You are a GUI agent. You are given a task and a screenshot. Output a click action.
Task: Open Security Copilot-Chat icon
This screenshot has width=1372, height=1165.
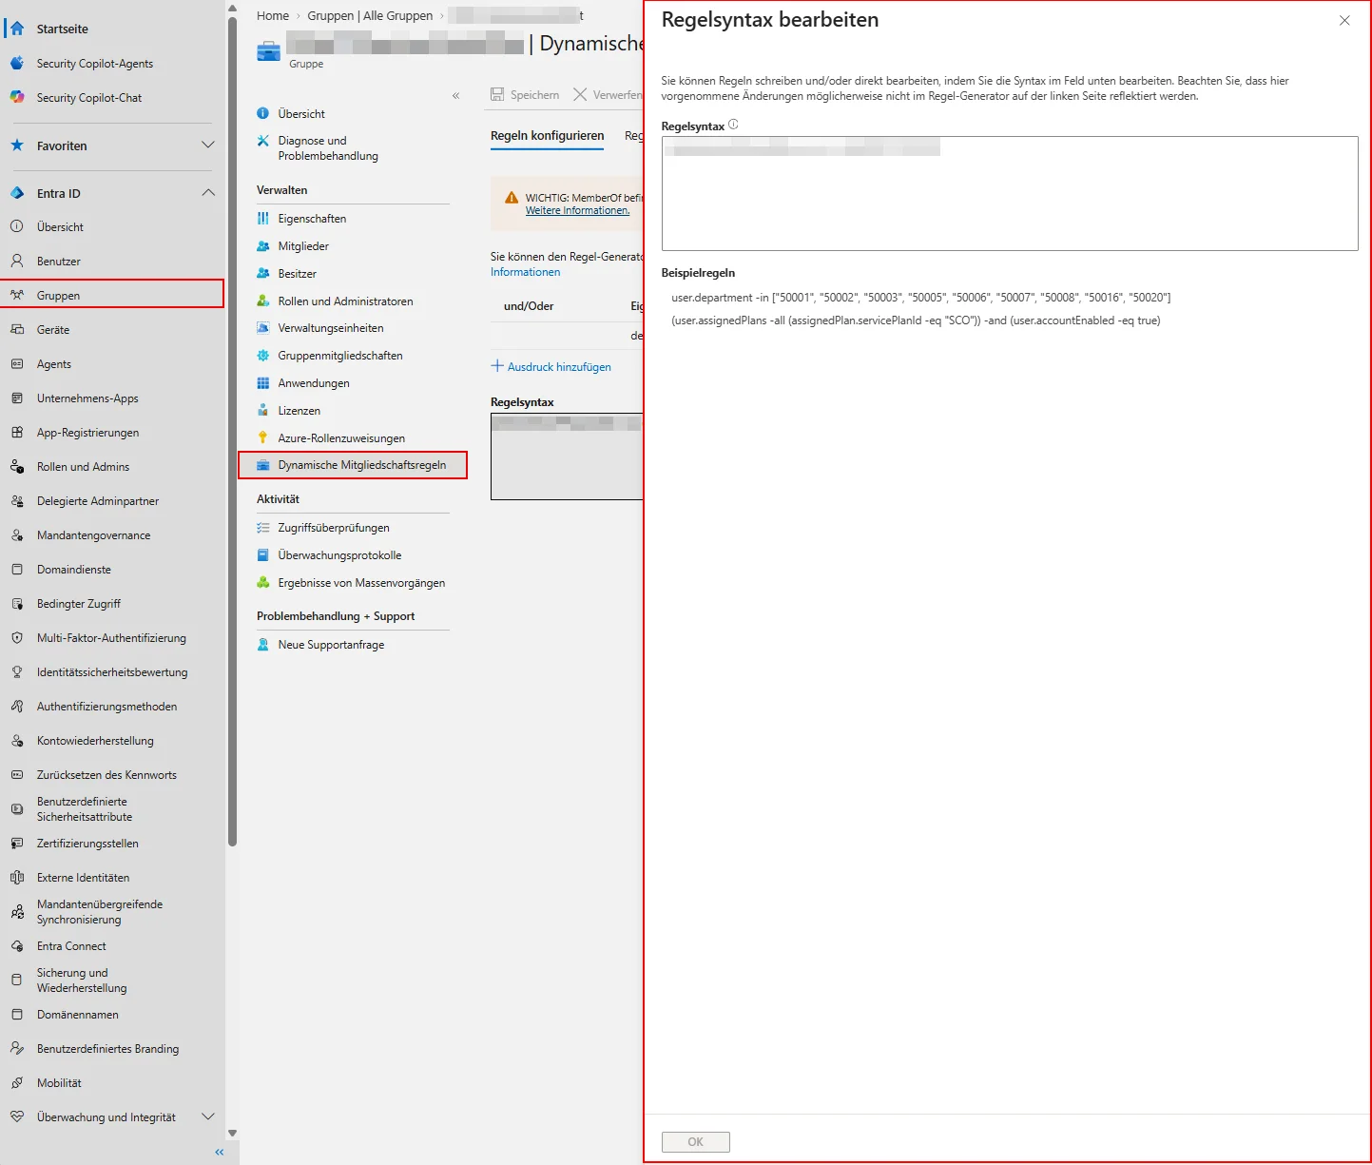[17, 97]
